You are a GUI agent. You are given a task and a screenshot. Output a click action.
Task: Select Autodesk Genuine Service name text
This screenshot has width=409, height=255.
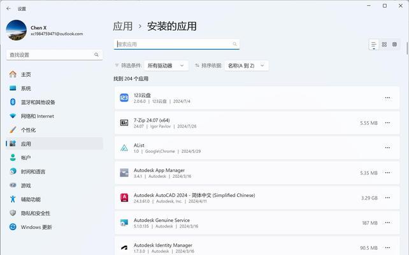point(162,220)
